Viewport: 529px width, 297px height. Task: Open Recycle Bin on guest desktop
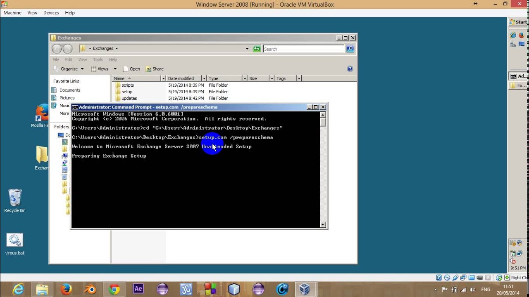(x=15, y=201)
